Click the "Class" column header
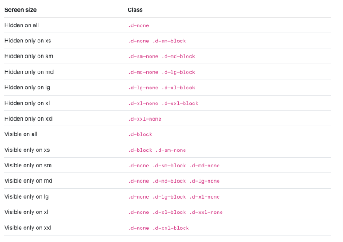 135,9
